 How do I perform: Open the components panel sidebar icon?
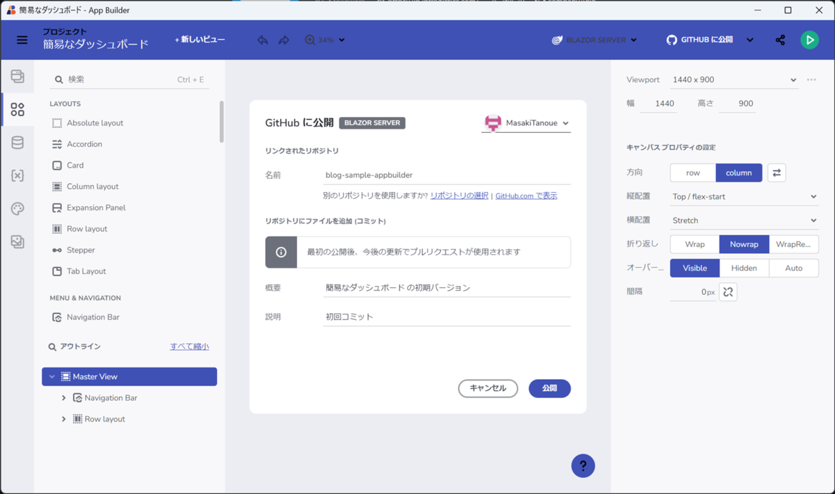(x=17, y=110)
